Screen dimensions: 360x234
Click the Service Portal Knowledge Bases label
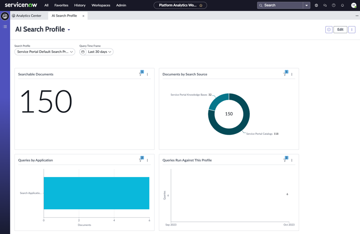coord(189,95)
